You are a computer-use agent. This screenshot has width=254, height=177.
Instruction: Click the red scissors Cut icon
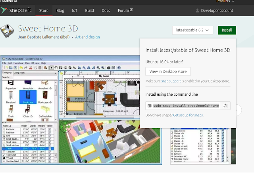coord(31,68)
